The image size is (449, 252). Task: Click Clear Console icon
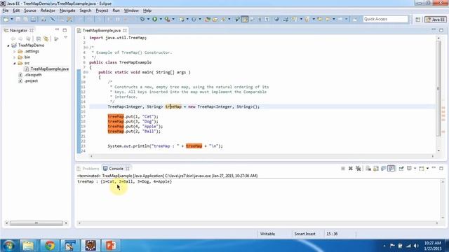(368, 169)
